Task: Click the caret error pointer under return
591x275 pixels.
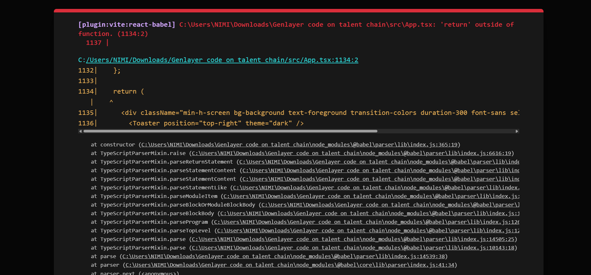Action: click(111, 102)
